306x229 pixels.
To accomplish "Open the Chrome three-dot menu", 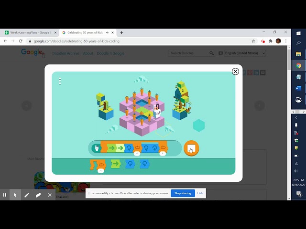I will tap(286, 41).
